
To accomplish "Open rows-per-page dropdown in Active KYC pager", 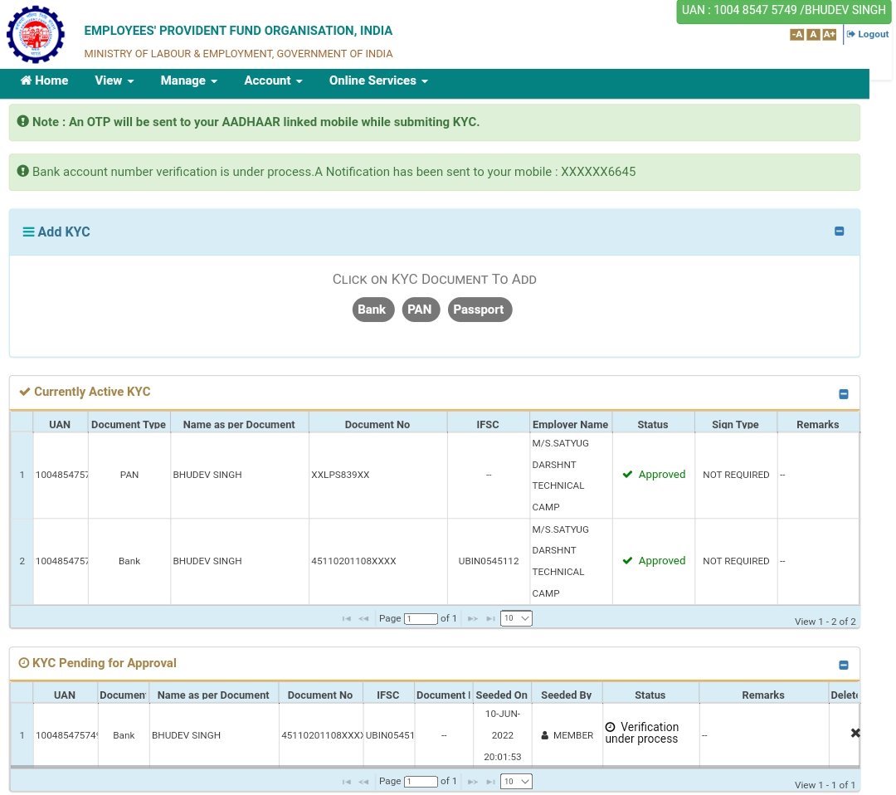I will (516, 618).
